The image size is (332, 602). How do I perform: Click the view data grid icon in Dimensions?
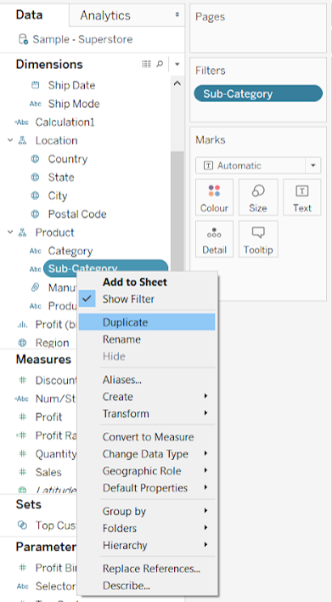(146, 64)
